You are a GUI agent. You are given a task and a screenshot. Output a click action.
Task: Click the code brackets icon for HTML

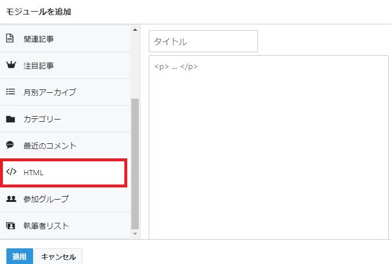pyautogui.click(x=11, y=172)
